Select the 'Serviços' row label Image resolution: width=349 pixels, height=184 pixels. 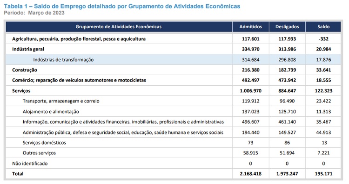pyautogui.click(x=21, y=91)
